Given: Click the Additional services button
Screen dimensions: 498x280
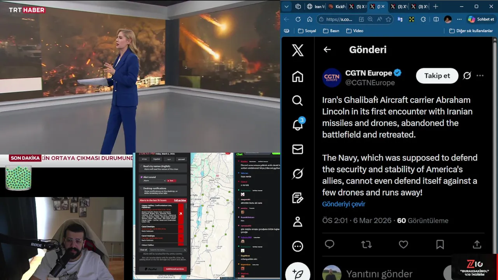Looking at the screenshot, I should pyautogui.click(x=175, y=269).
